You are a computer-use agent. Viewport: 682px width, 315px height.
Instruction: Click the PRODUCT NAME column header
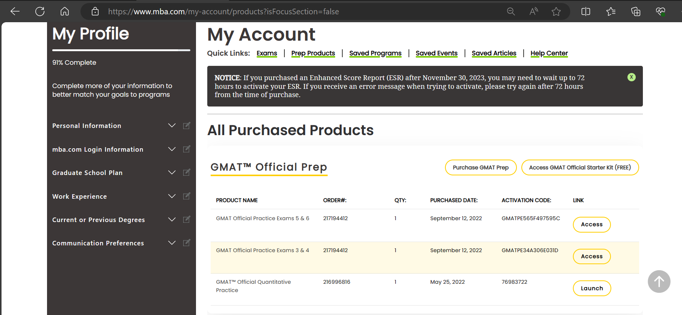(x=237, y=200)
